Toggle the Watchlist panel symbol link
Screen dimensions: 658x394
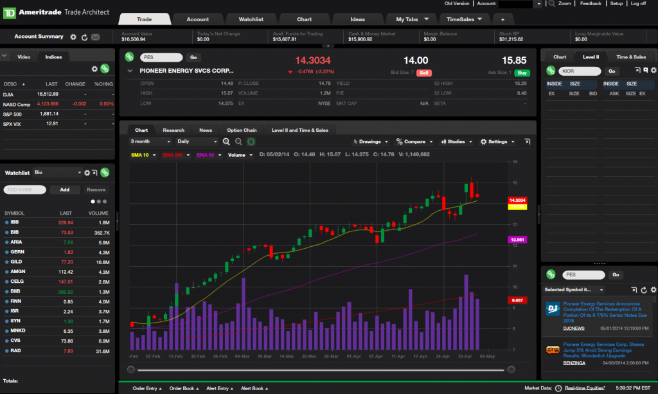[x=105, y=172]
